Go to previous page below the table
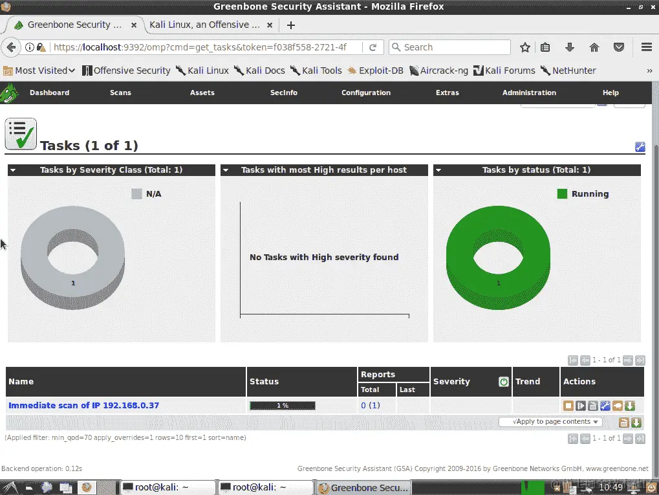This screenshot has width=659, height=495. click(x=585, y=439)
